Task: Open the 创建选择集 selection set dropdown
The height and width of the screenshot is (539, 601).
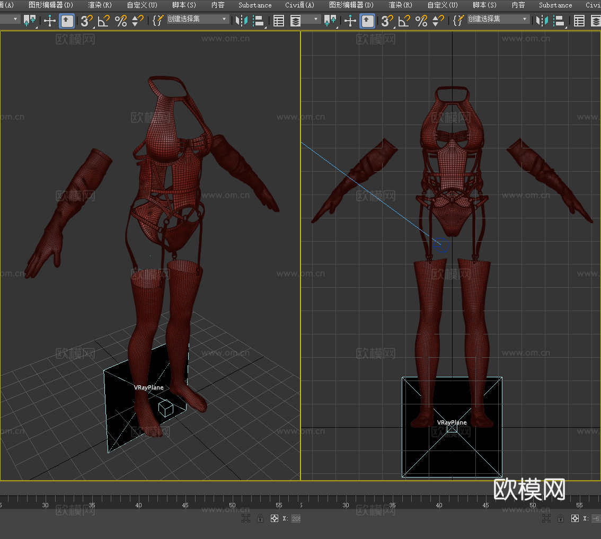Action: (x=225, y=21)
